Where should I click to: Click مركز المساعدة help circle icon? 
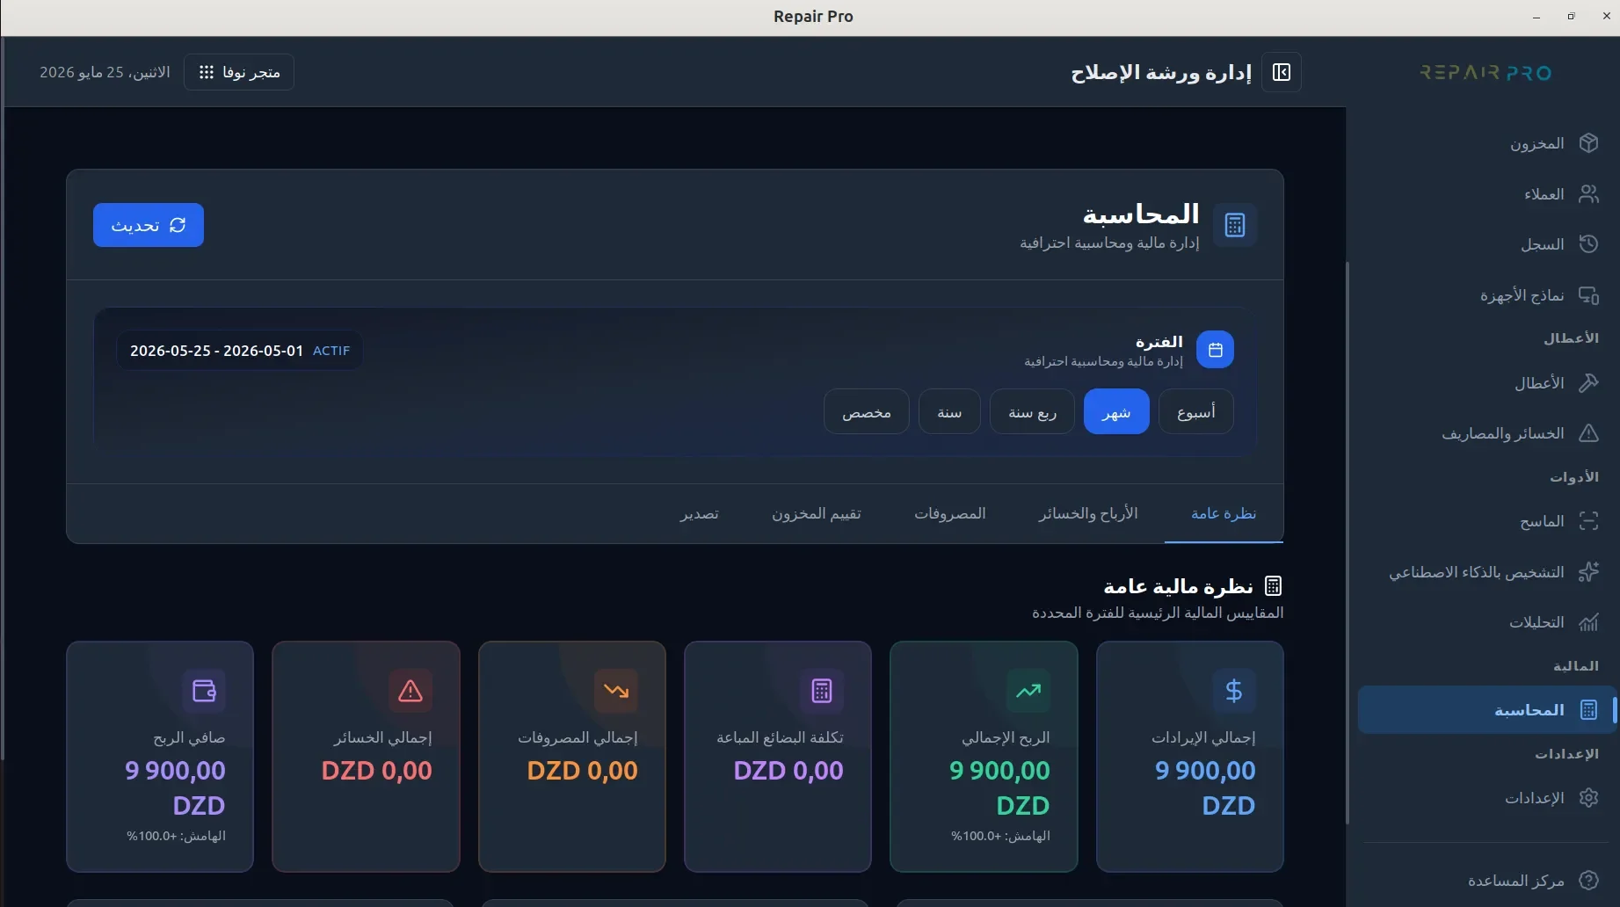point(1588,881)
